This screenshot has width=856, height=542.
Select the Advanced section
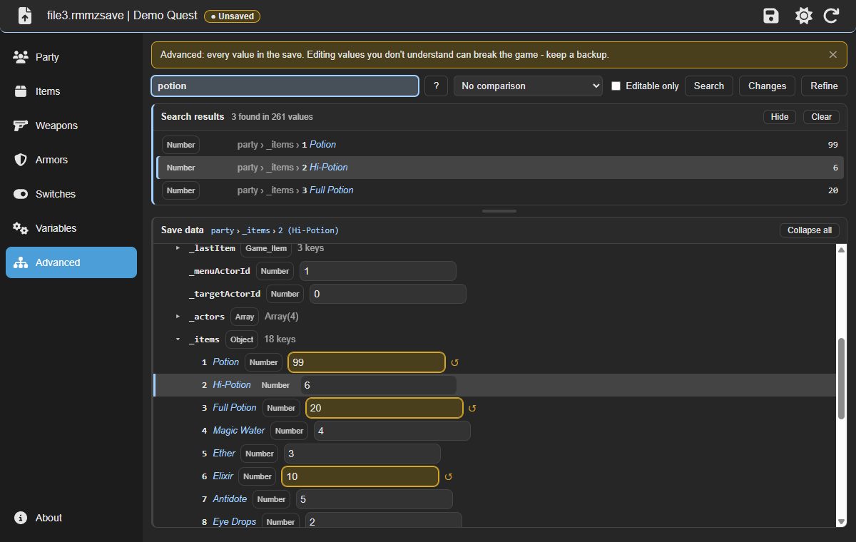[71, 262]
